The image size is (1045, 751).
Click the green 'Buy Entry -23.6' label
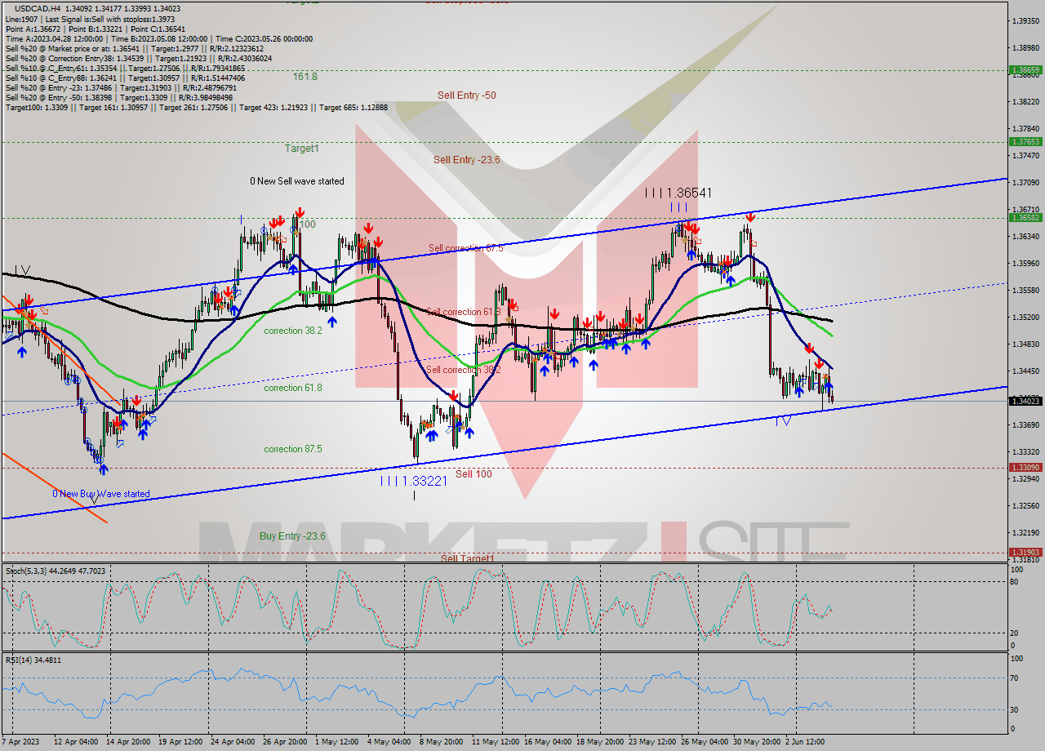[x=292, y=536]
